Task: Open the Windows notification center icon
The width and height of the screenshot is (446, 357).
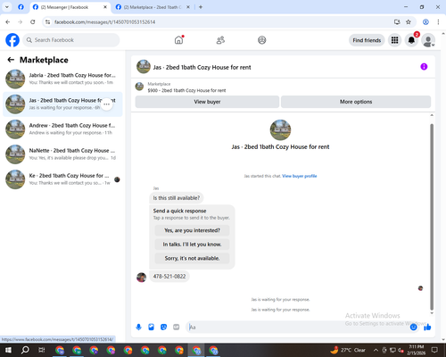Action: click(x=434, y=350)
